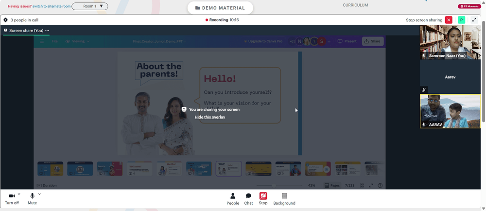
Task: Click PS Moments recording badge
Action: click(x=469, y=6)
